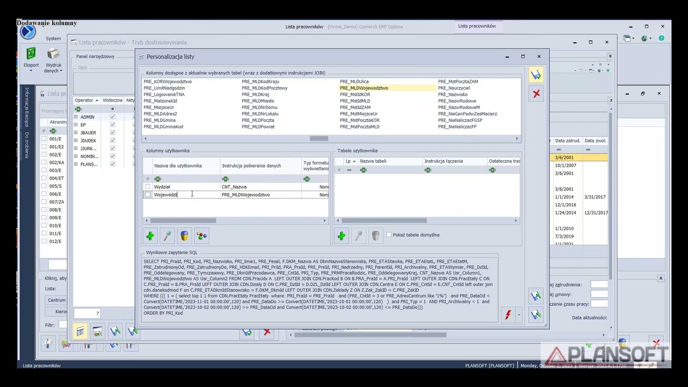
Task: Toggle checkbox on the Województ column row
Action: (x=148, y=195)
